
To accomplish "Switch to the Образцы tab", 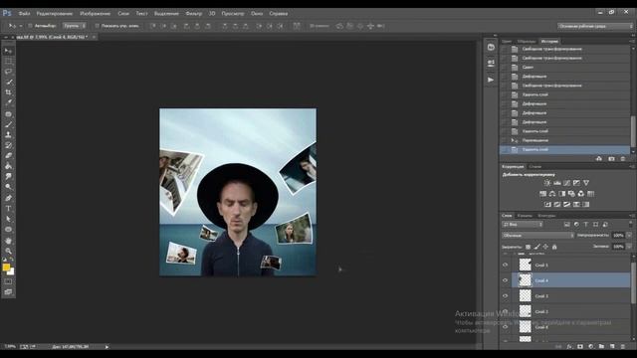I will pos(527,42).
